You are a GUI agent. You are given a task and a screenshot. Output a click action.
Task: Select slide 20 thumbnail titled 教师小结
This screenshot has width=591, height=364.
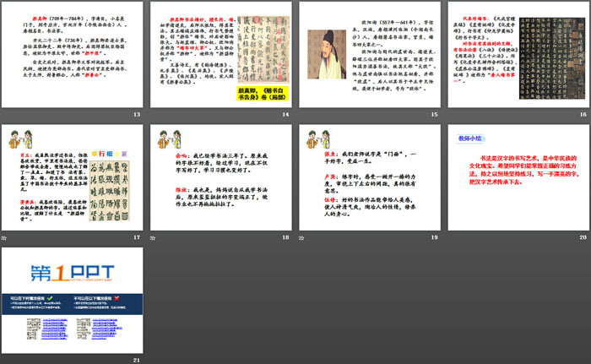[518, 177]
